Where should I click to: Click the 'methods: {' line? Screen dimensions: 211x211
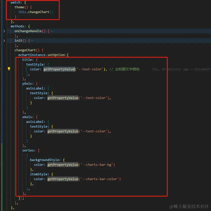(x=20, y=26)
